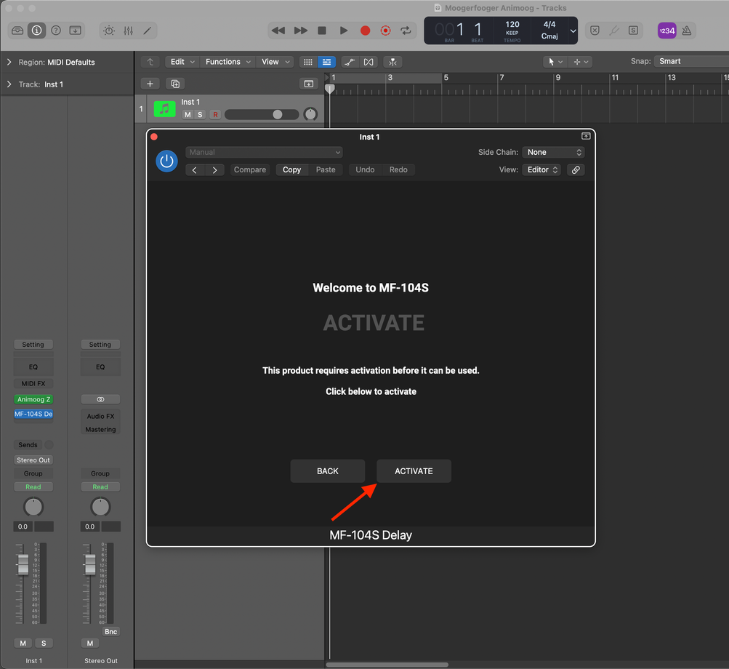The height and width of the screenshot is (669, 729).
Task: Click Inst 1 channel strip Setting button
Action: coord(33,344)
